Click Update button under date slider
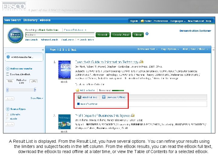The height and width of the screenshot is (163, 218). 10,98
